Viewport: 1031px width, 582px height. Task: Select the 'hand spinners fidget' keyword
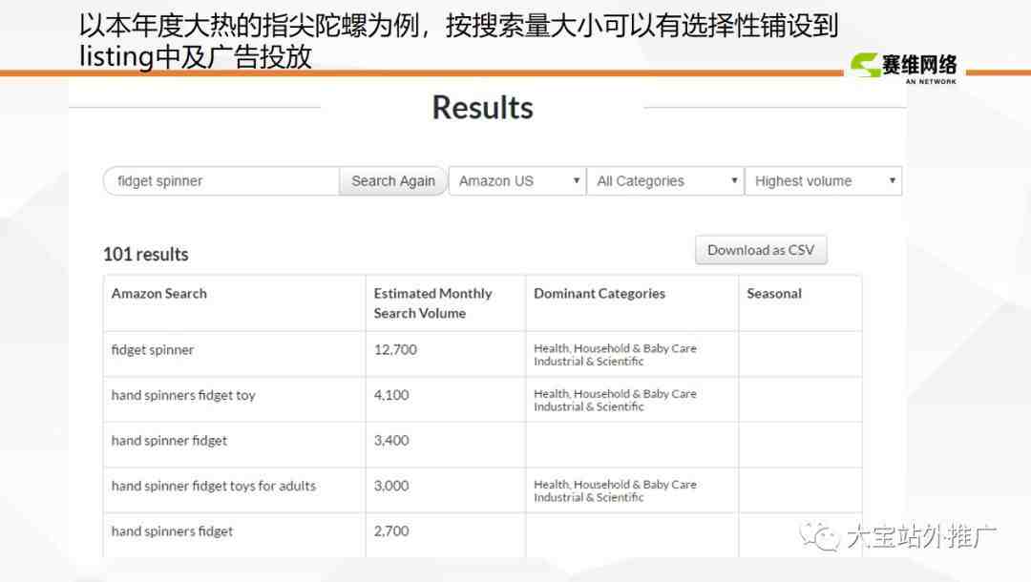pyautogui.click(x=172, y=531)
